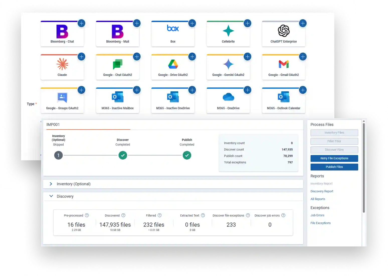388x276 pixels.
Task: Select the M365 - OneDrive cloud logo
Action: [228, 97]
